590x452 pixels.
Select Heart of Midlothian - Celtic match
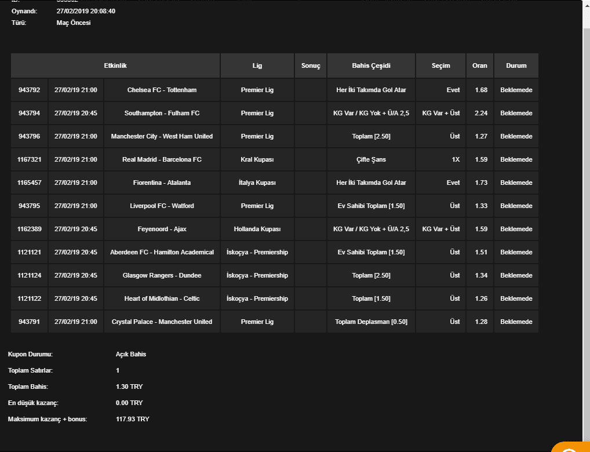(162, 298)
